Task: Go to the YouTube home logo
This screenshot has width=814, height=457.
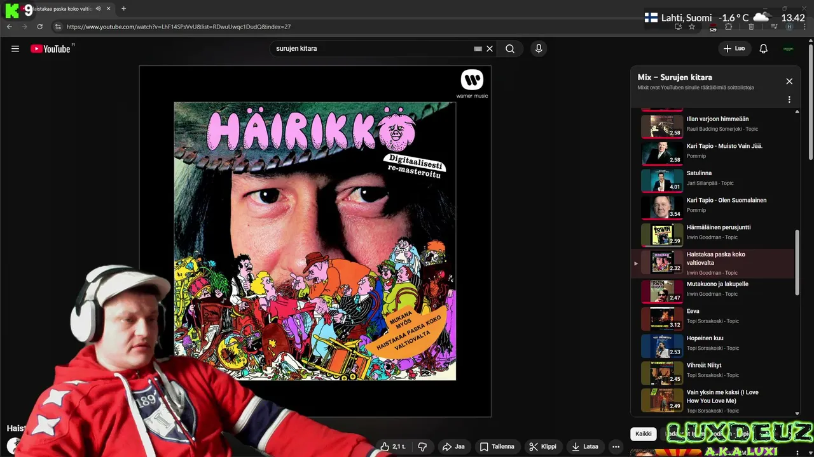Action: (x=50, y=49)
